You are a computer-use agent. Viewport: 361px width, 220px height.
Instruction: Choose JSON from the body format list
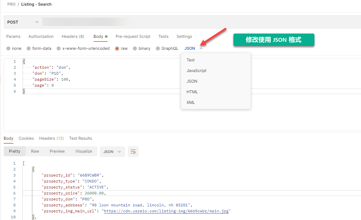192,81
